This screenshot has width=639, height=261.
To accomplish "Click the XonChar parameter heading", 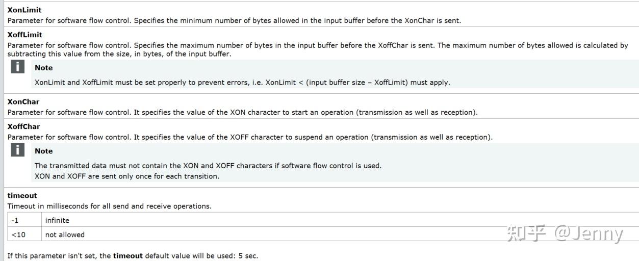I will pos(23,101).
